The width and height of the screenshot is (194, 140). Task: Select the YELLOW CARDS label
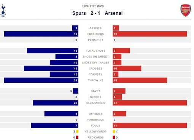95,132
